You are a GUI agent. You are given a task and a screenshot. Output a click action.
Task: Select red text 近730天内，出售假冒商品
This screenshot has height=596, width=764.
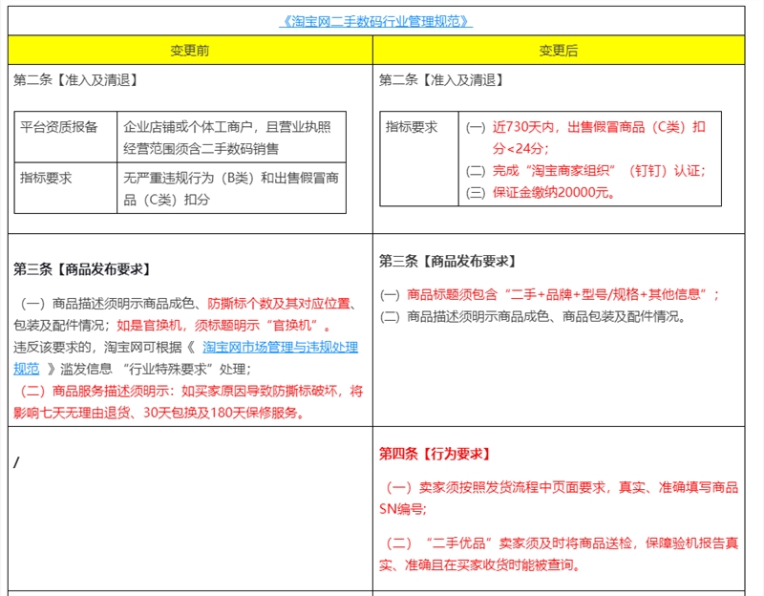pos(599,137)
